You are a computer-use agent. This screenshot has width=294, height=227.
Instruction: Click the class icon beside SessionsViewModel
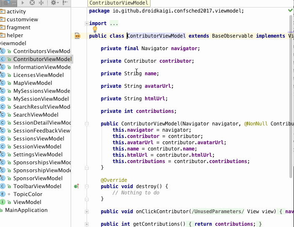pyautogui.click(x=3, y=138)
